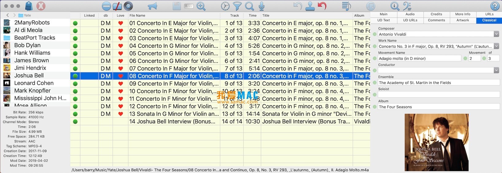
Task: Click the rubber stamp icon
Action: 310,6
